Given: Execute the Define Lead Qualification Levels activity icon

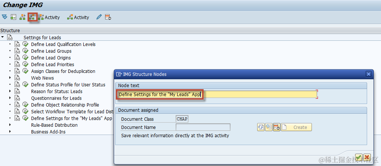Looking at the screenshot, I should pos(25,44).
